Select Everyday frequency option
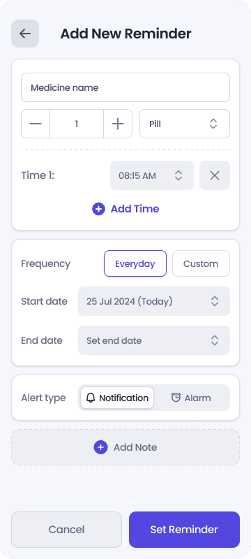Image resolution: width=251 pixels, height=559 pixels. pyautogui.click(x=135, y=263)
